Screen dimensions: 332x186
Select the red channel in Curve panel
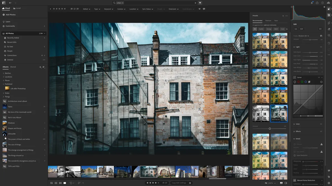299,82
